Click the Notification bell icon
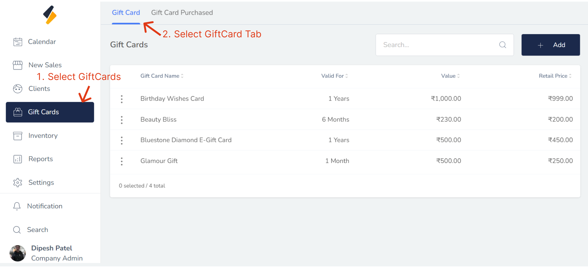The image size is (588, 268). click(x=17, y=206)
